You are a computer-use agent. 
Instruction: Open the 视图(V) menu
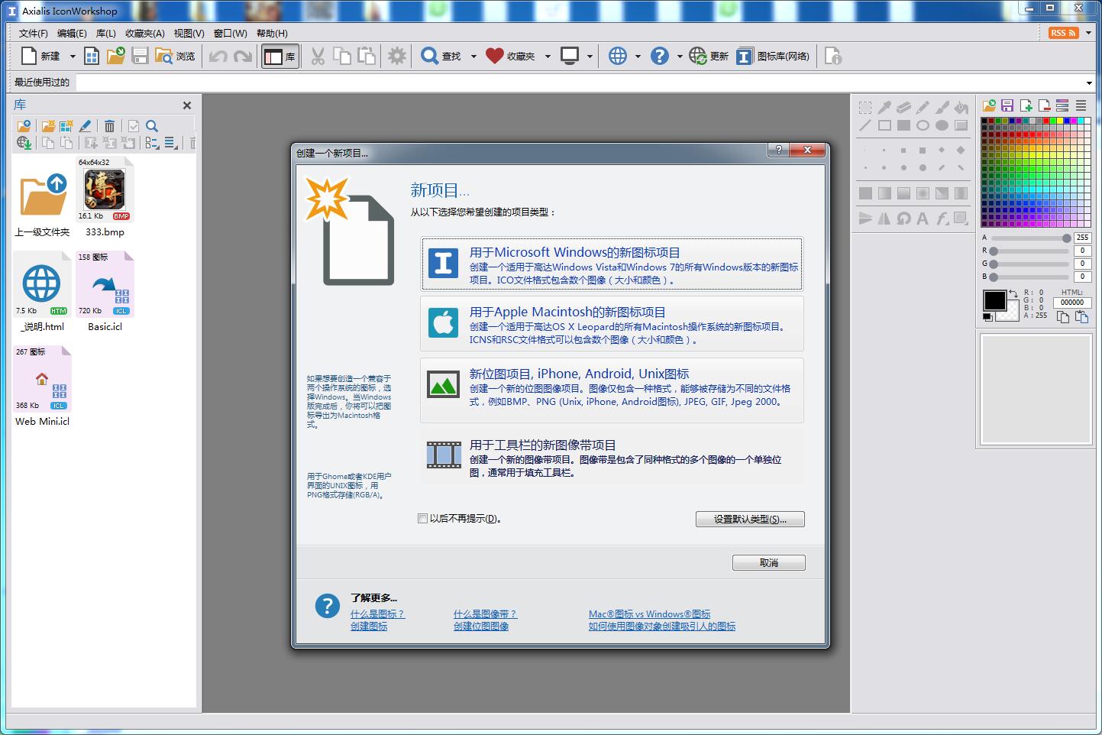189,34
